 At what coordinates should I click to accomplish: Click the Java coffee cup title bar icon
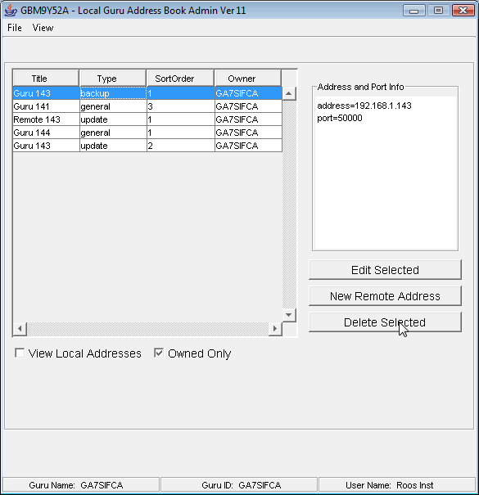coord(11,10)
